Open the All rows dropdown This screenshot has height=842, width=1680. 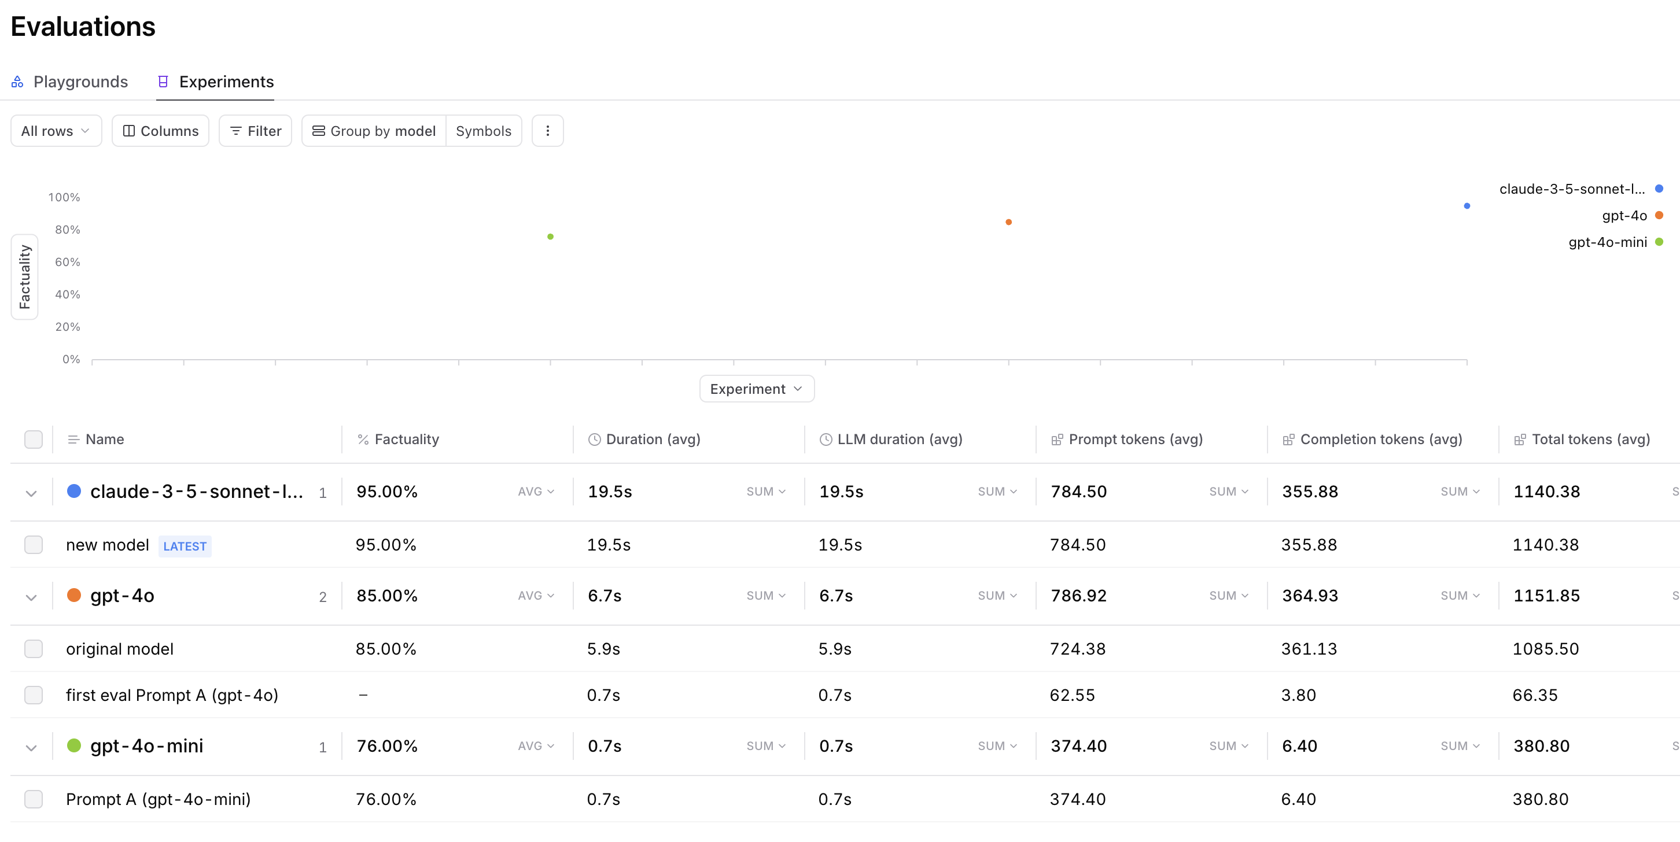pos(56,131)
